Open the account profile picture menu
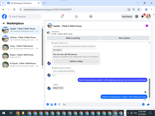This screenshot has height=116, width=155. click(148, 16)
